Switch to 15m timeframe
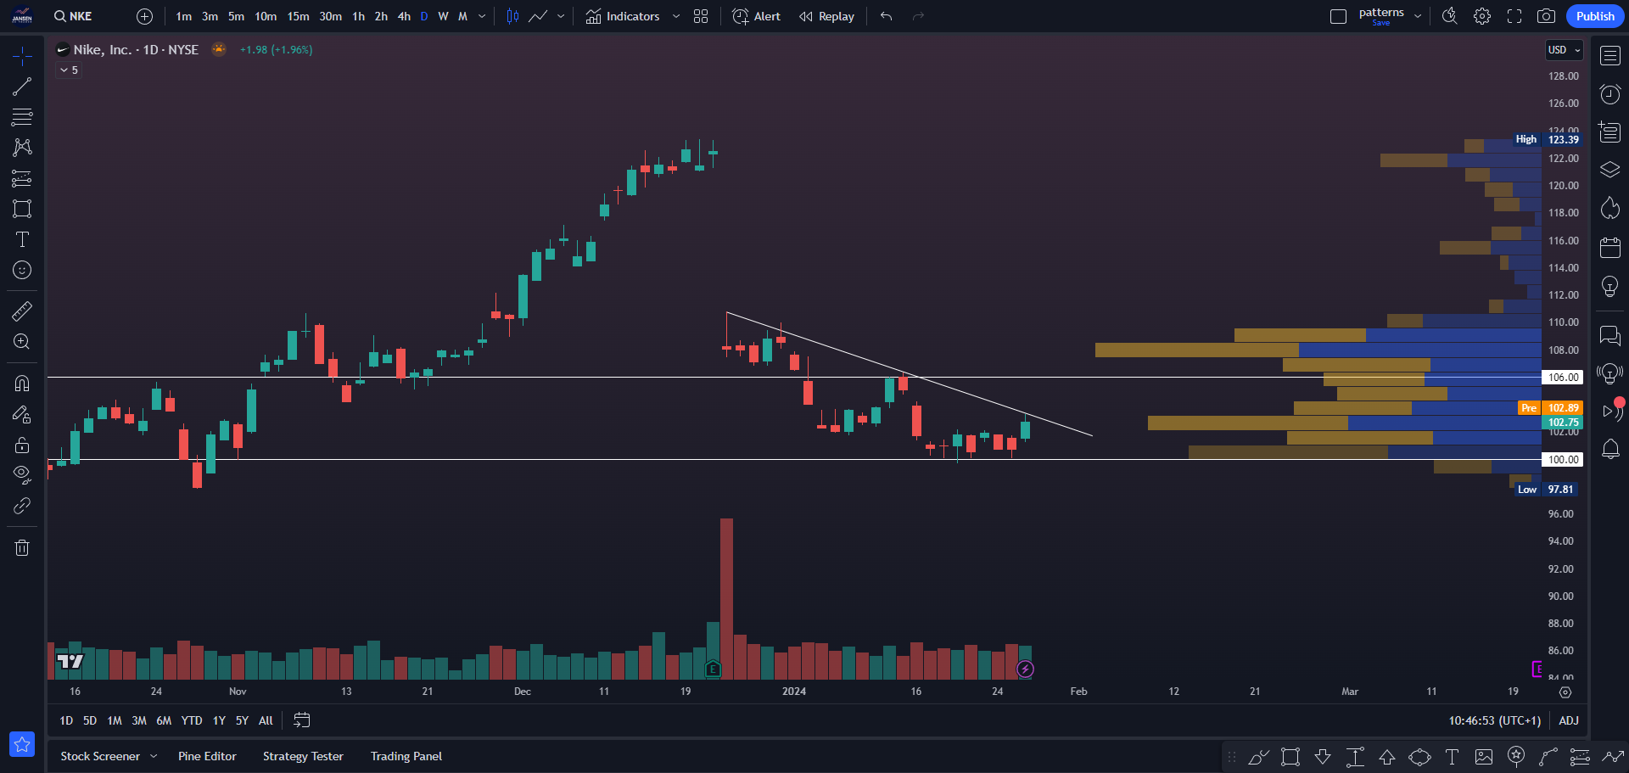This screenshot has width=1629, height=773. pyautogui.click(x=298, y=16)
